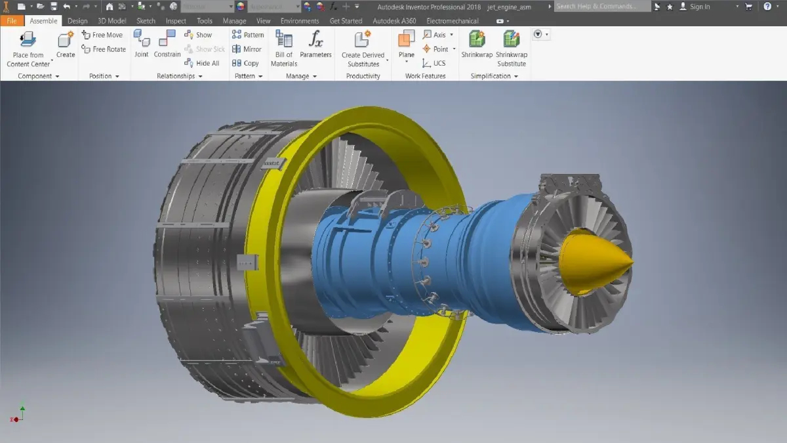Viewport: 787px width, 443px height.
Task: Click Create Derived Substitutes
Action: tap(363, 49)
